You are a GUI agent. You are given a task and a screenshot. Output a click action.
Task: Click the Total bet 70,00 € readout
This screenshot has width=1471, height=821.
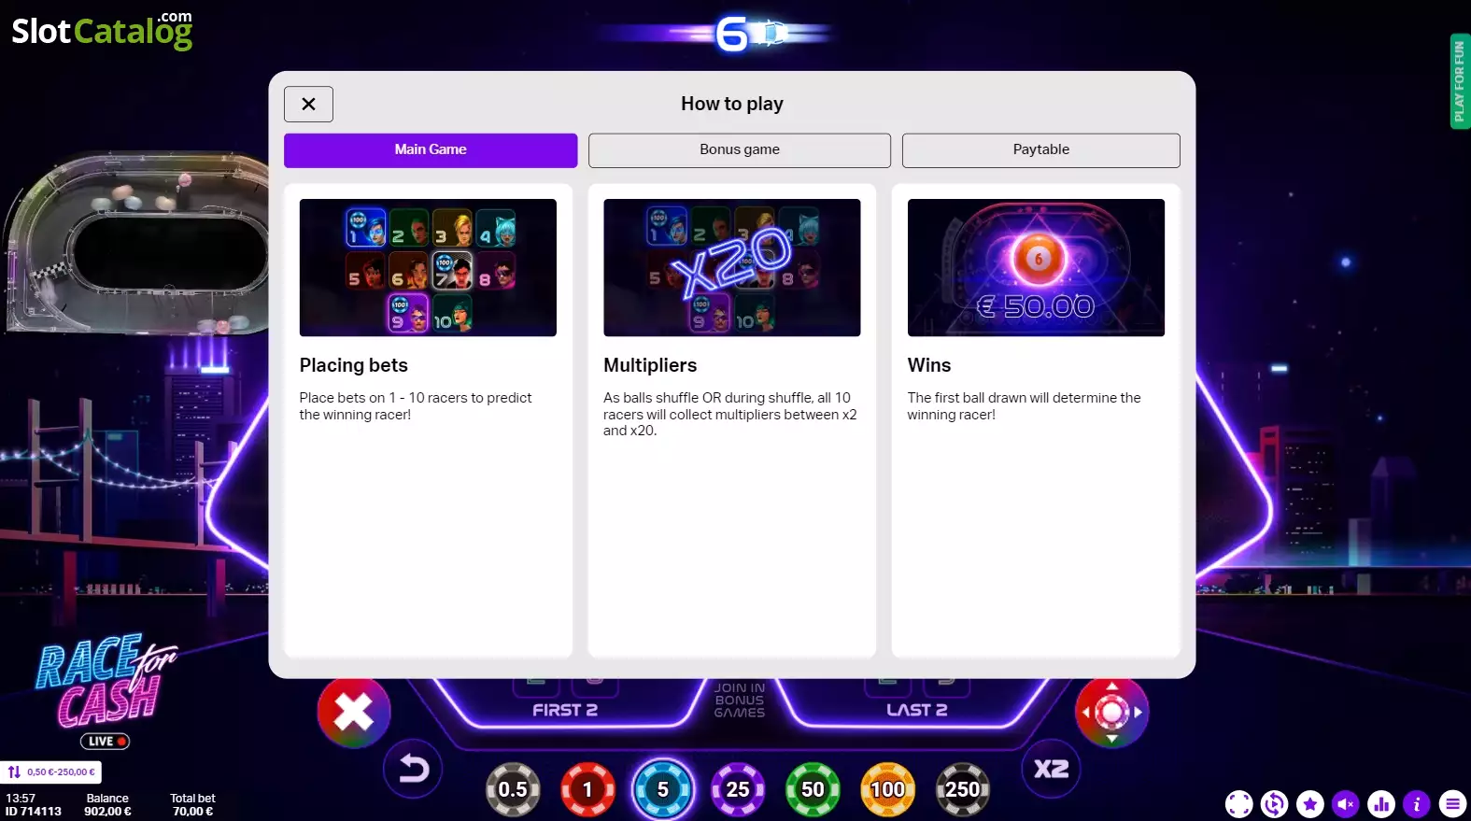pyautogui.click(x=192, y=805)
